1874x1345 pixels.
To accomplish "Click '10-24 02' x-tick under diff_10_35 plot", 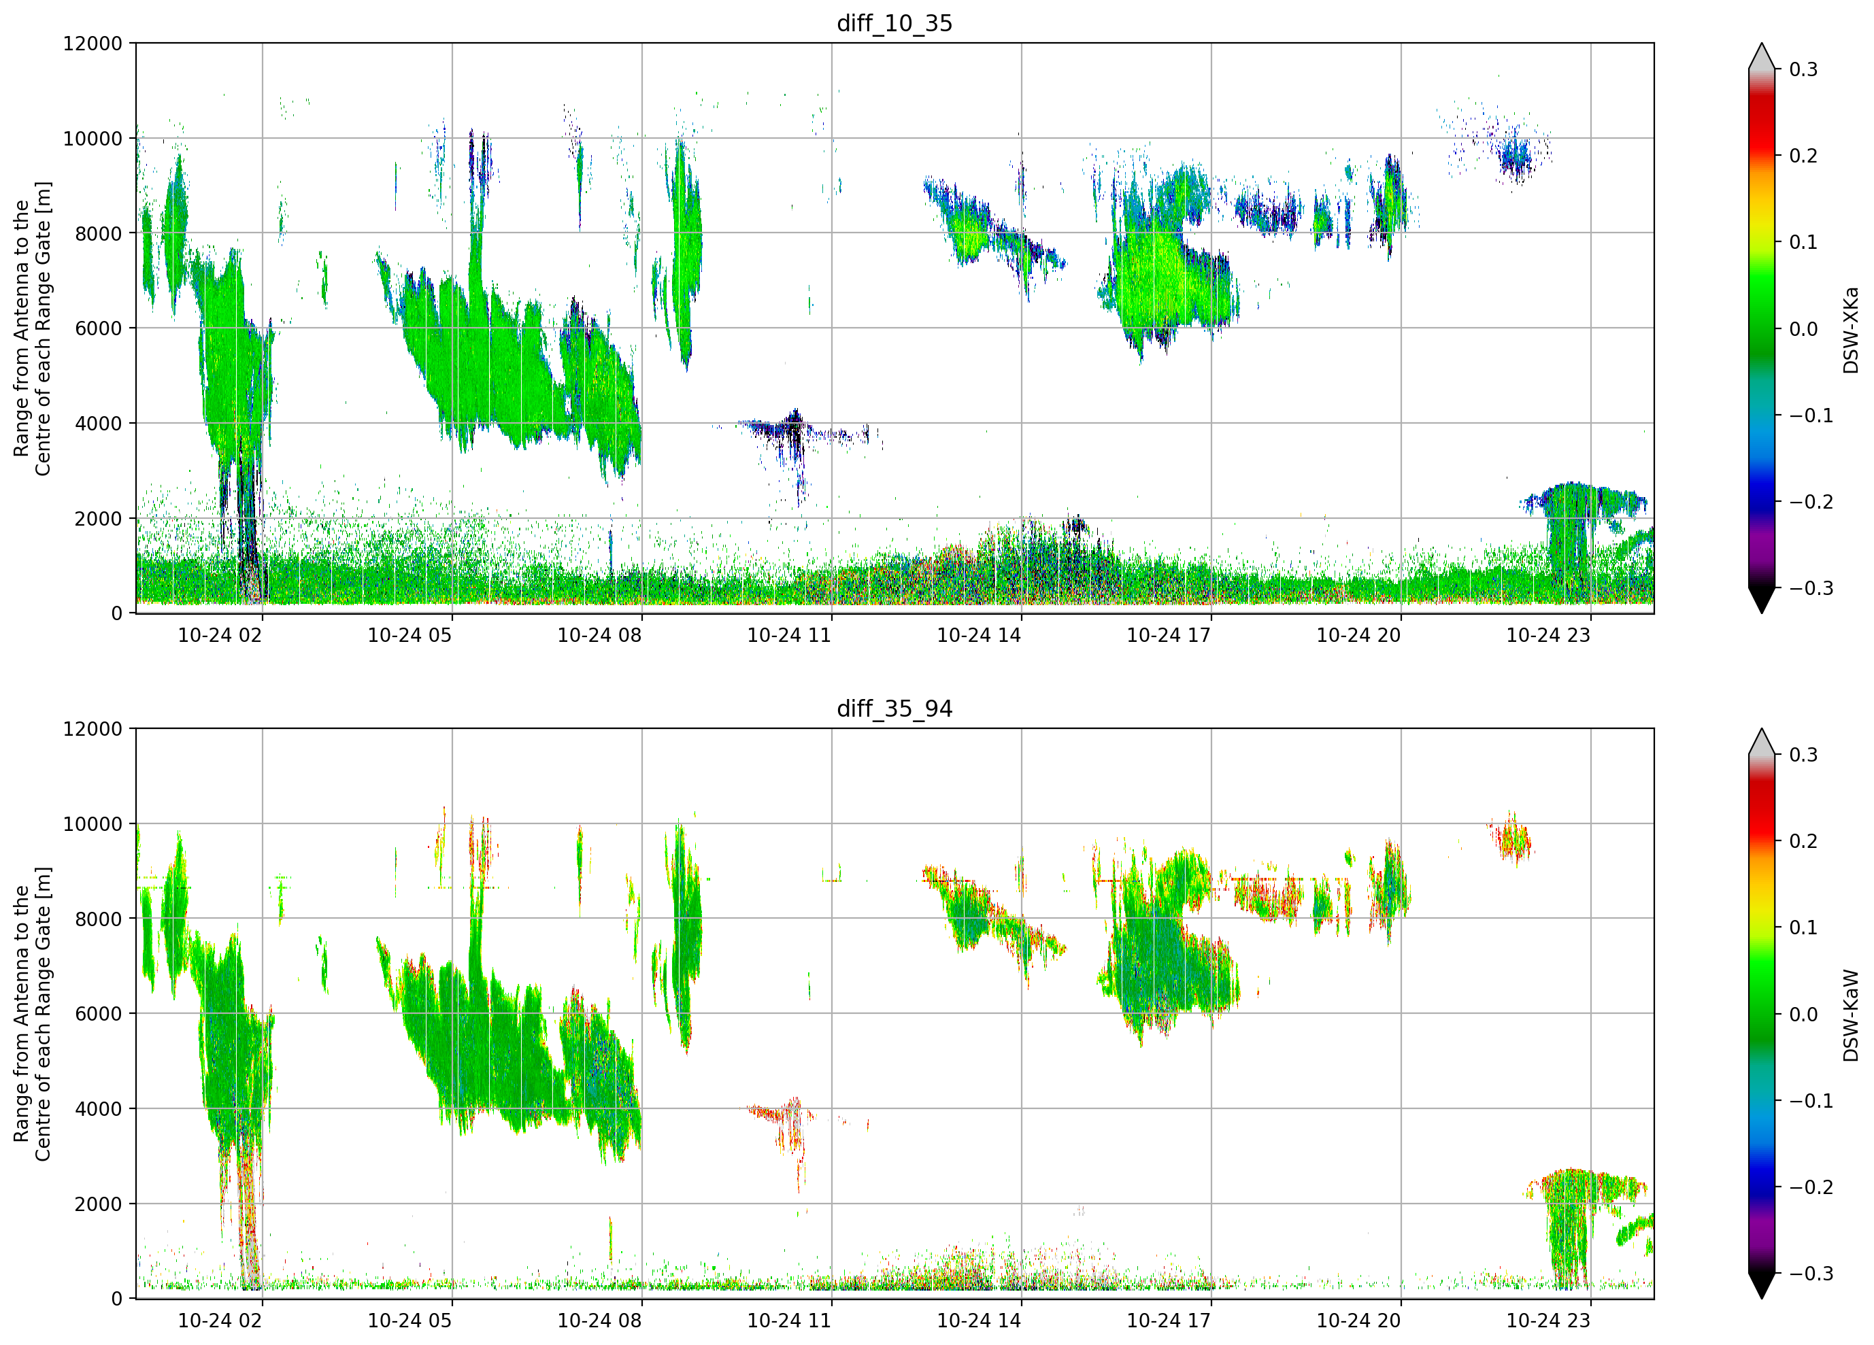I will tap(220, 635).
